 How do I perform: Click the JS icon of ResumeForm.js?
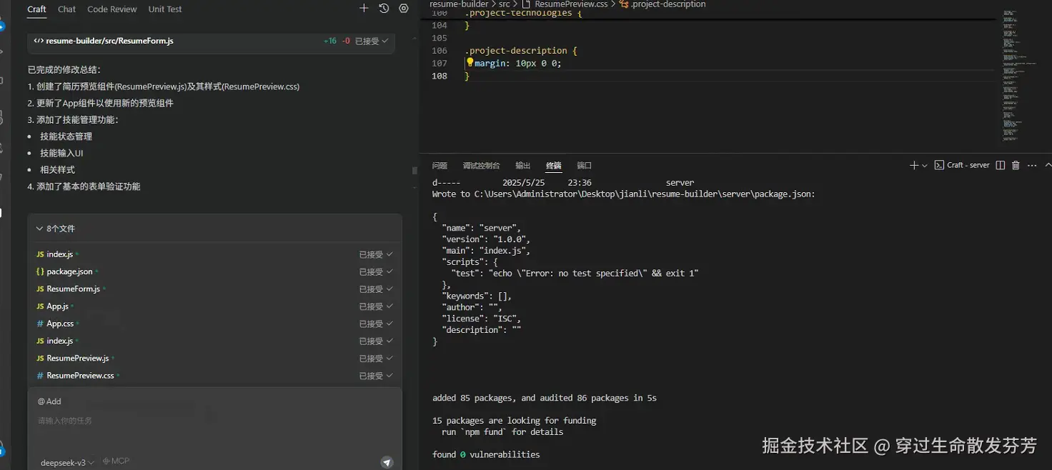[x=40, y=289]
